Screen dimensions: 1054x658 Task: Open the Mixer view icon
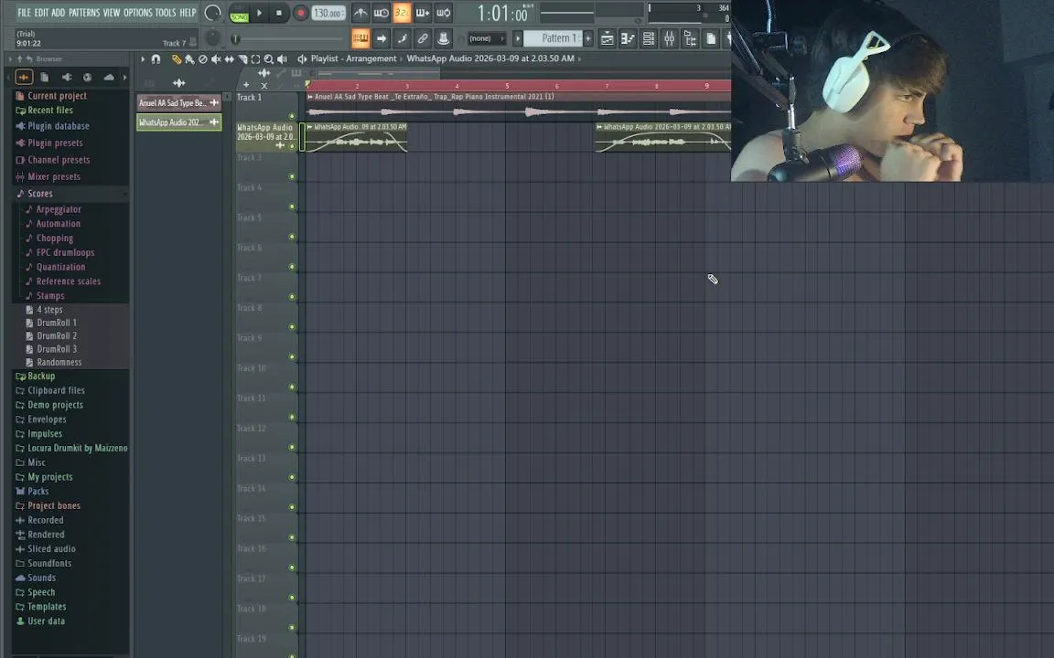(670, 39)
